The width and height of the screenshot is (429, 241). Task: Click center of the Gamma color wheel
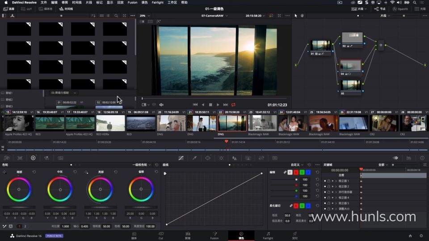click(x=60, y=189)
